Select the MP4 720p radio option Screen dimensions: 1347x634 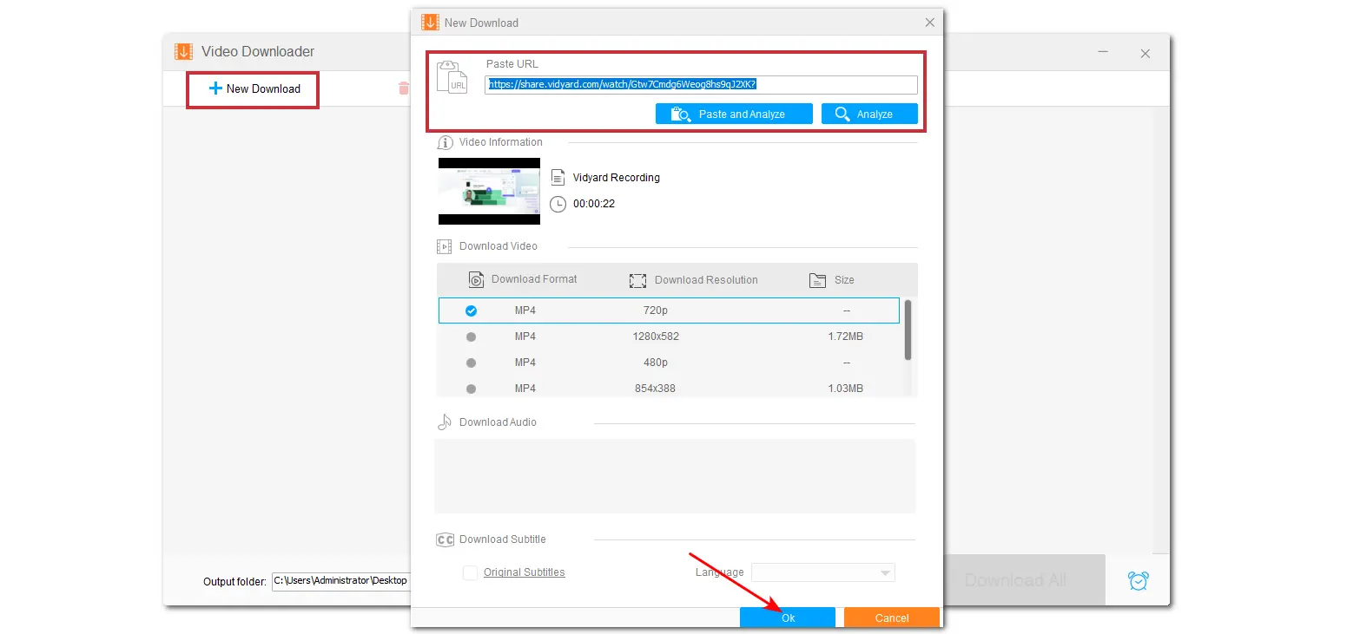click(471, 310)
